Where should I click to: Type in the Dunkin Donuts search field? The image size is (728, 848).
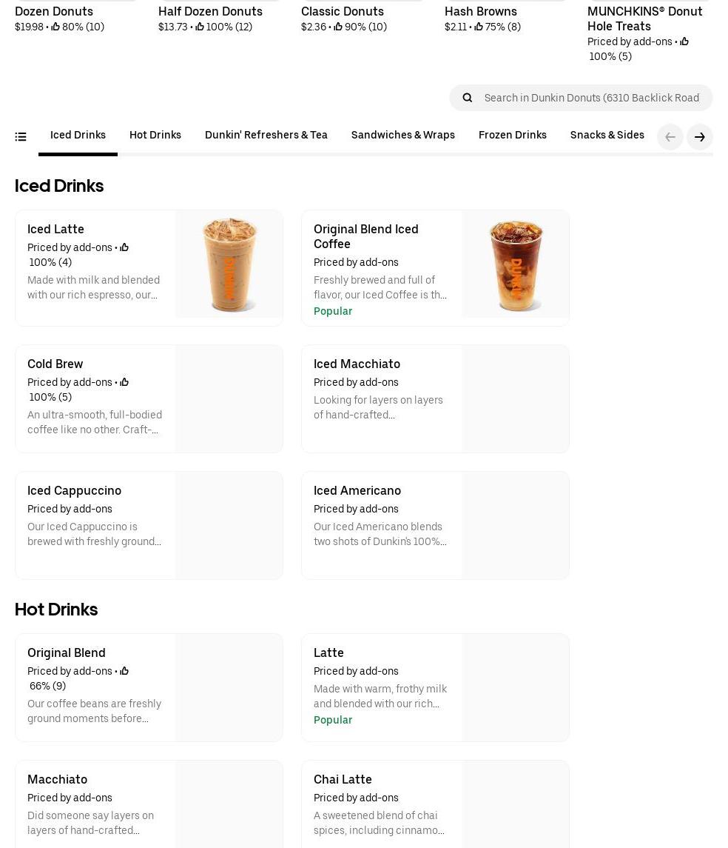point(591,98)
